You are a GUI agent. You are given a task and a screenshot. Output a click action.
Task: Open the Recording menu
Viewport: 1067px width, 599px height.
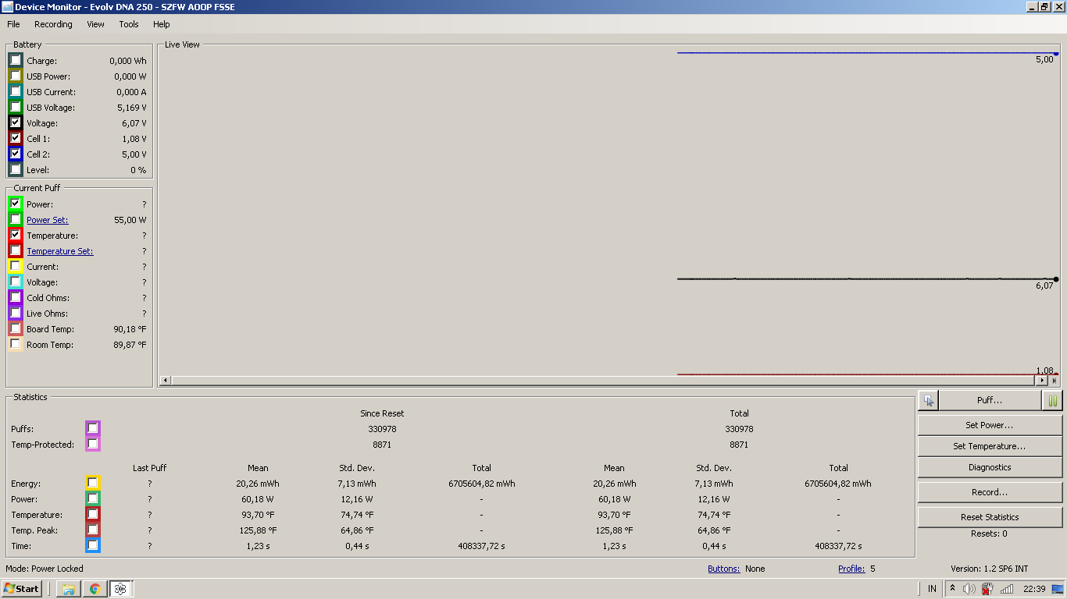click(53, 24)
